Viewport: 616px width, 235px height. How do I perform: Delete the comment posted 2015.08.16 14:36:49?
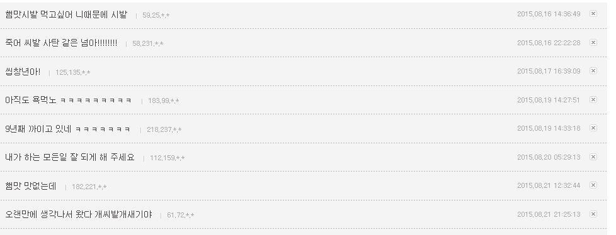click(x=593, y=14)
